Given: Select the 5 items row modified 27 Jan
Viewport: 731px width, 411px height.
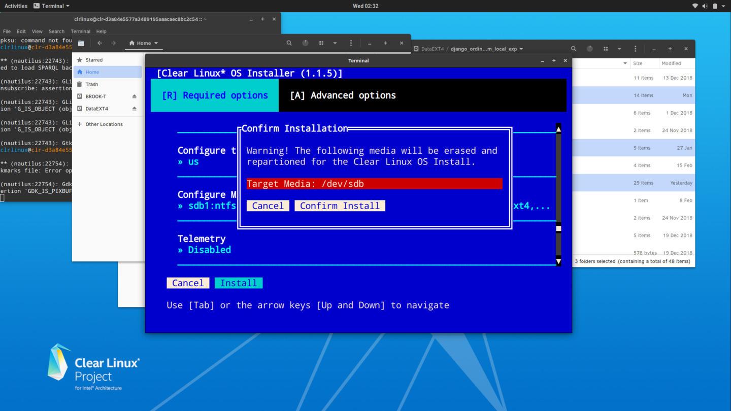Looking at the screenshot, I should [x=634, y=148].
